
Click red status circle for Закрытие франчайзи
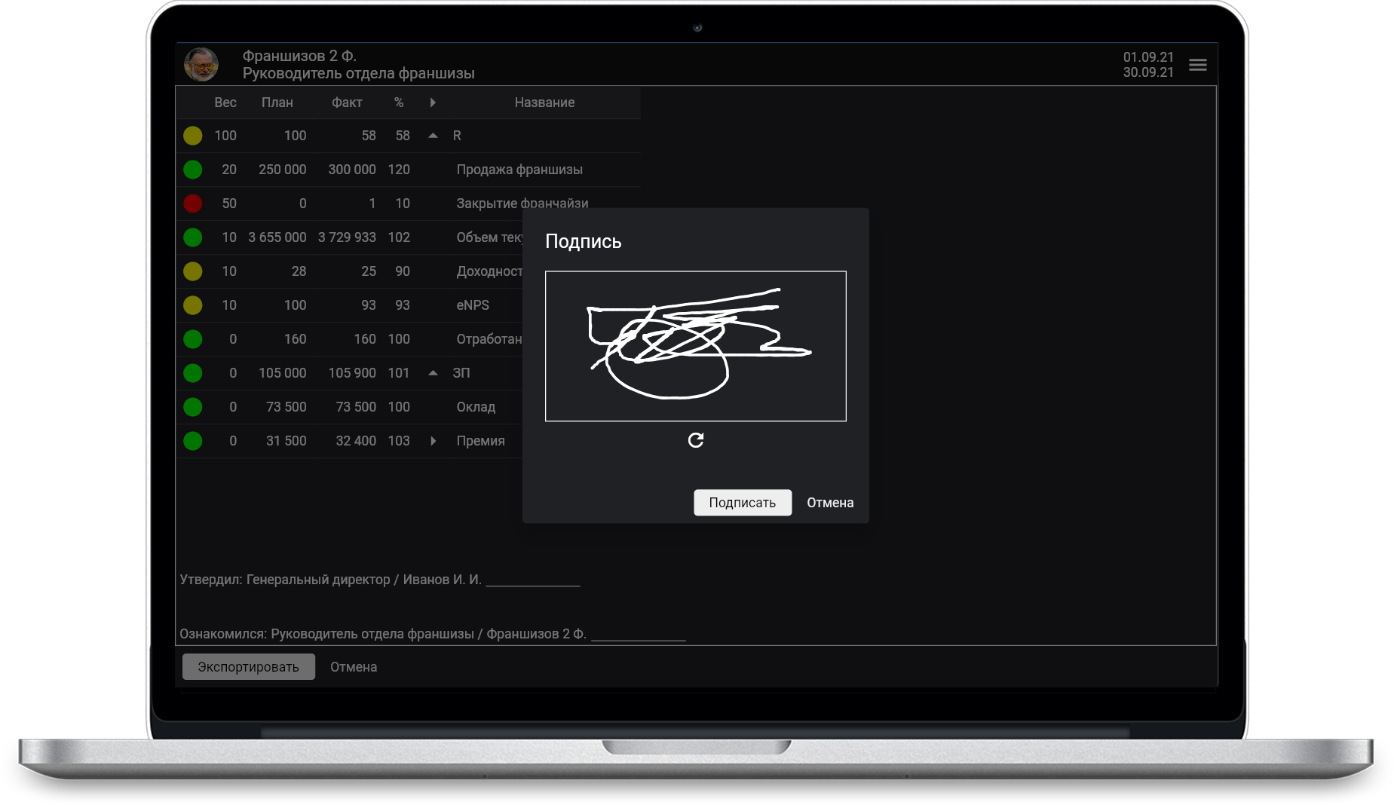pyautogui.click(x=193, y=204)
